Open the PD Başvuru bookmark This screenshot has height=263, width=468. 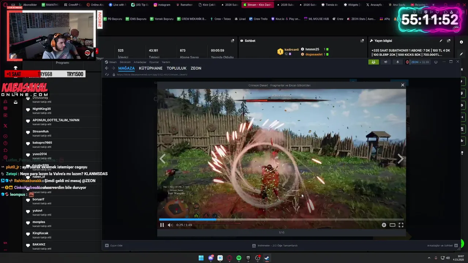(113, 19)
